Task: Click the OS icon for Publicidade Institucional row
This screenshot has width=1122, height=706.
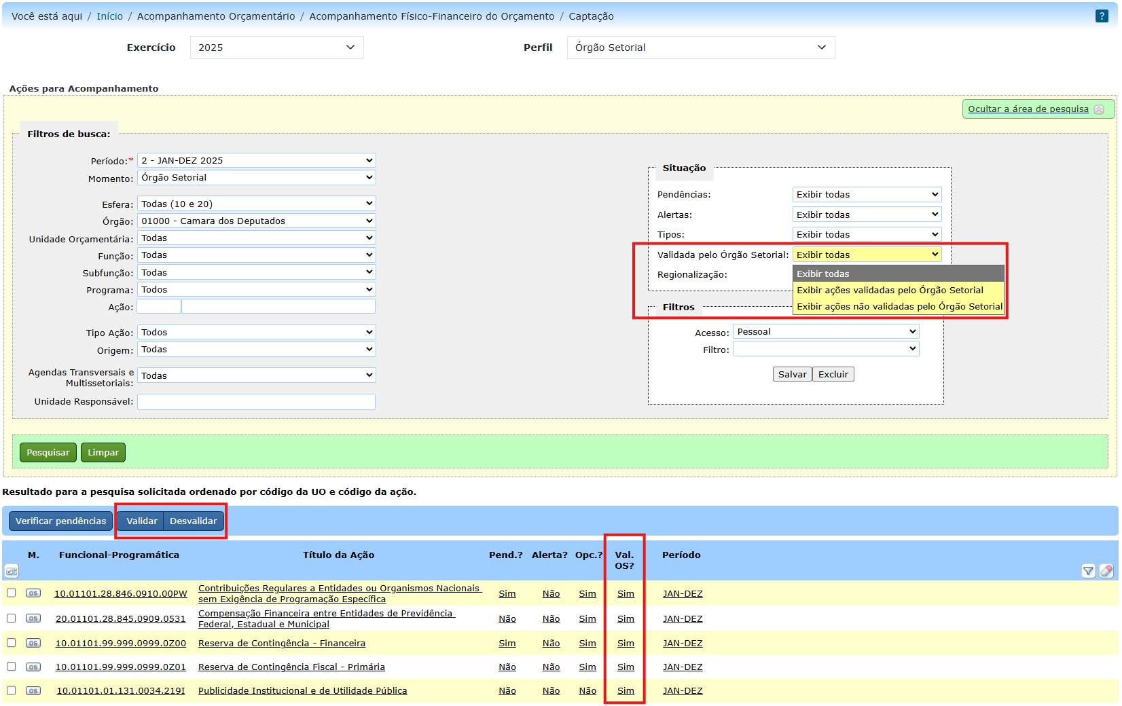Action: 33,691
